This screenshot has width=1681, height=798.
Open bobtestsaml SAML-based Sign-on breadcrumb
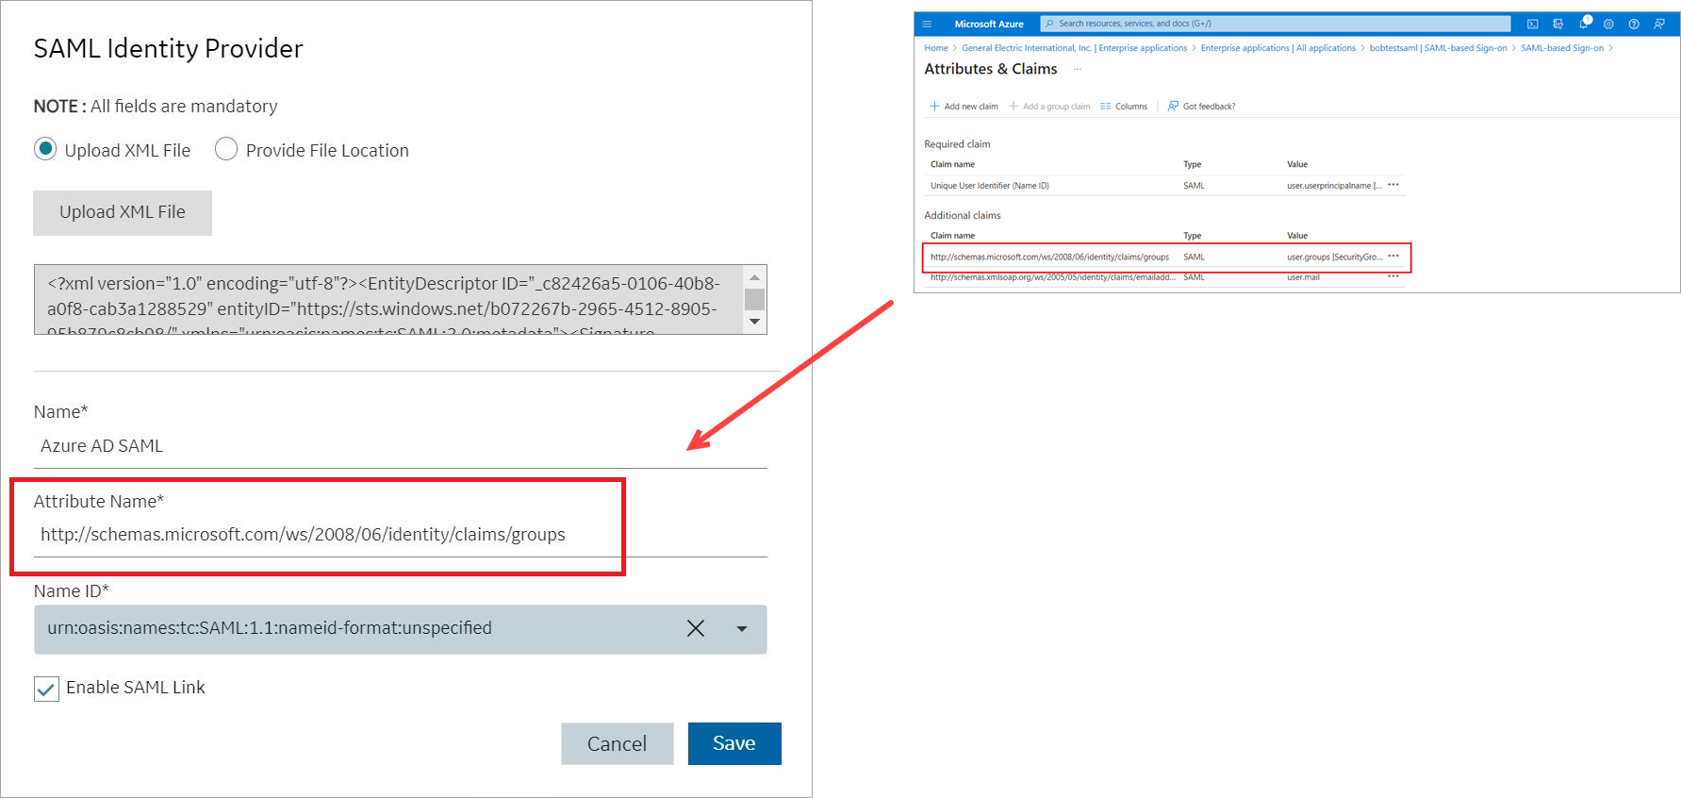pyautogui.click(x=1438, y=48)
